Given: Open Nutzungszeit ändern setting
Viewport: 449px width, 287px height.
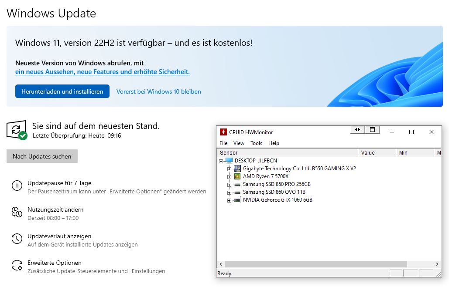Looking at the screenshot, I should point(55,209).
